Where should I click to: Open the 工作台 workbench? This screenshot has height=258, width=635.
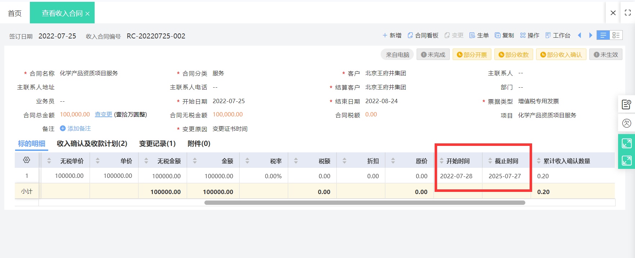pos(558,35)
